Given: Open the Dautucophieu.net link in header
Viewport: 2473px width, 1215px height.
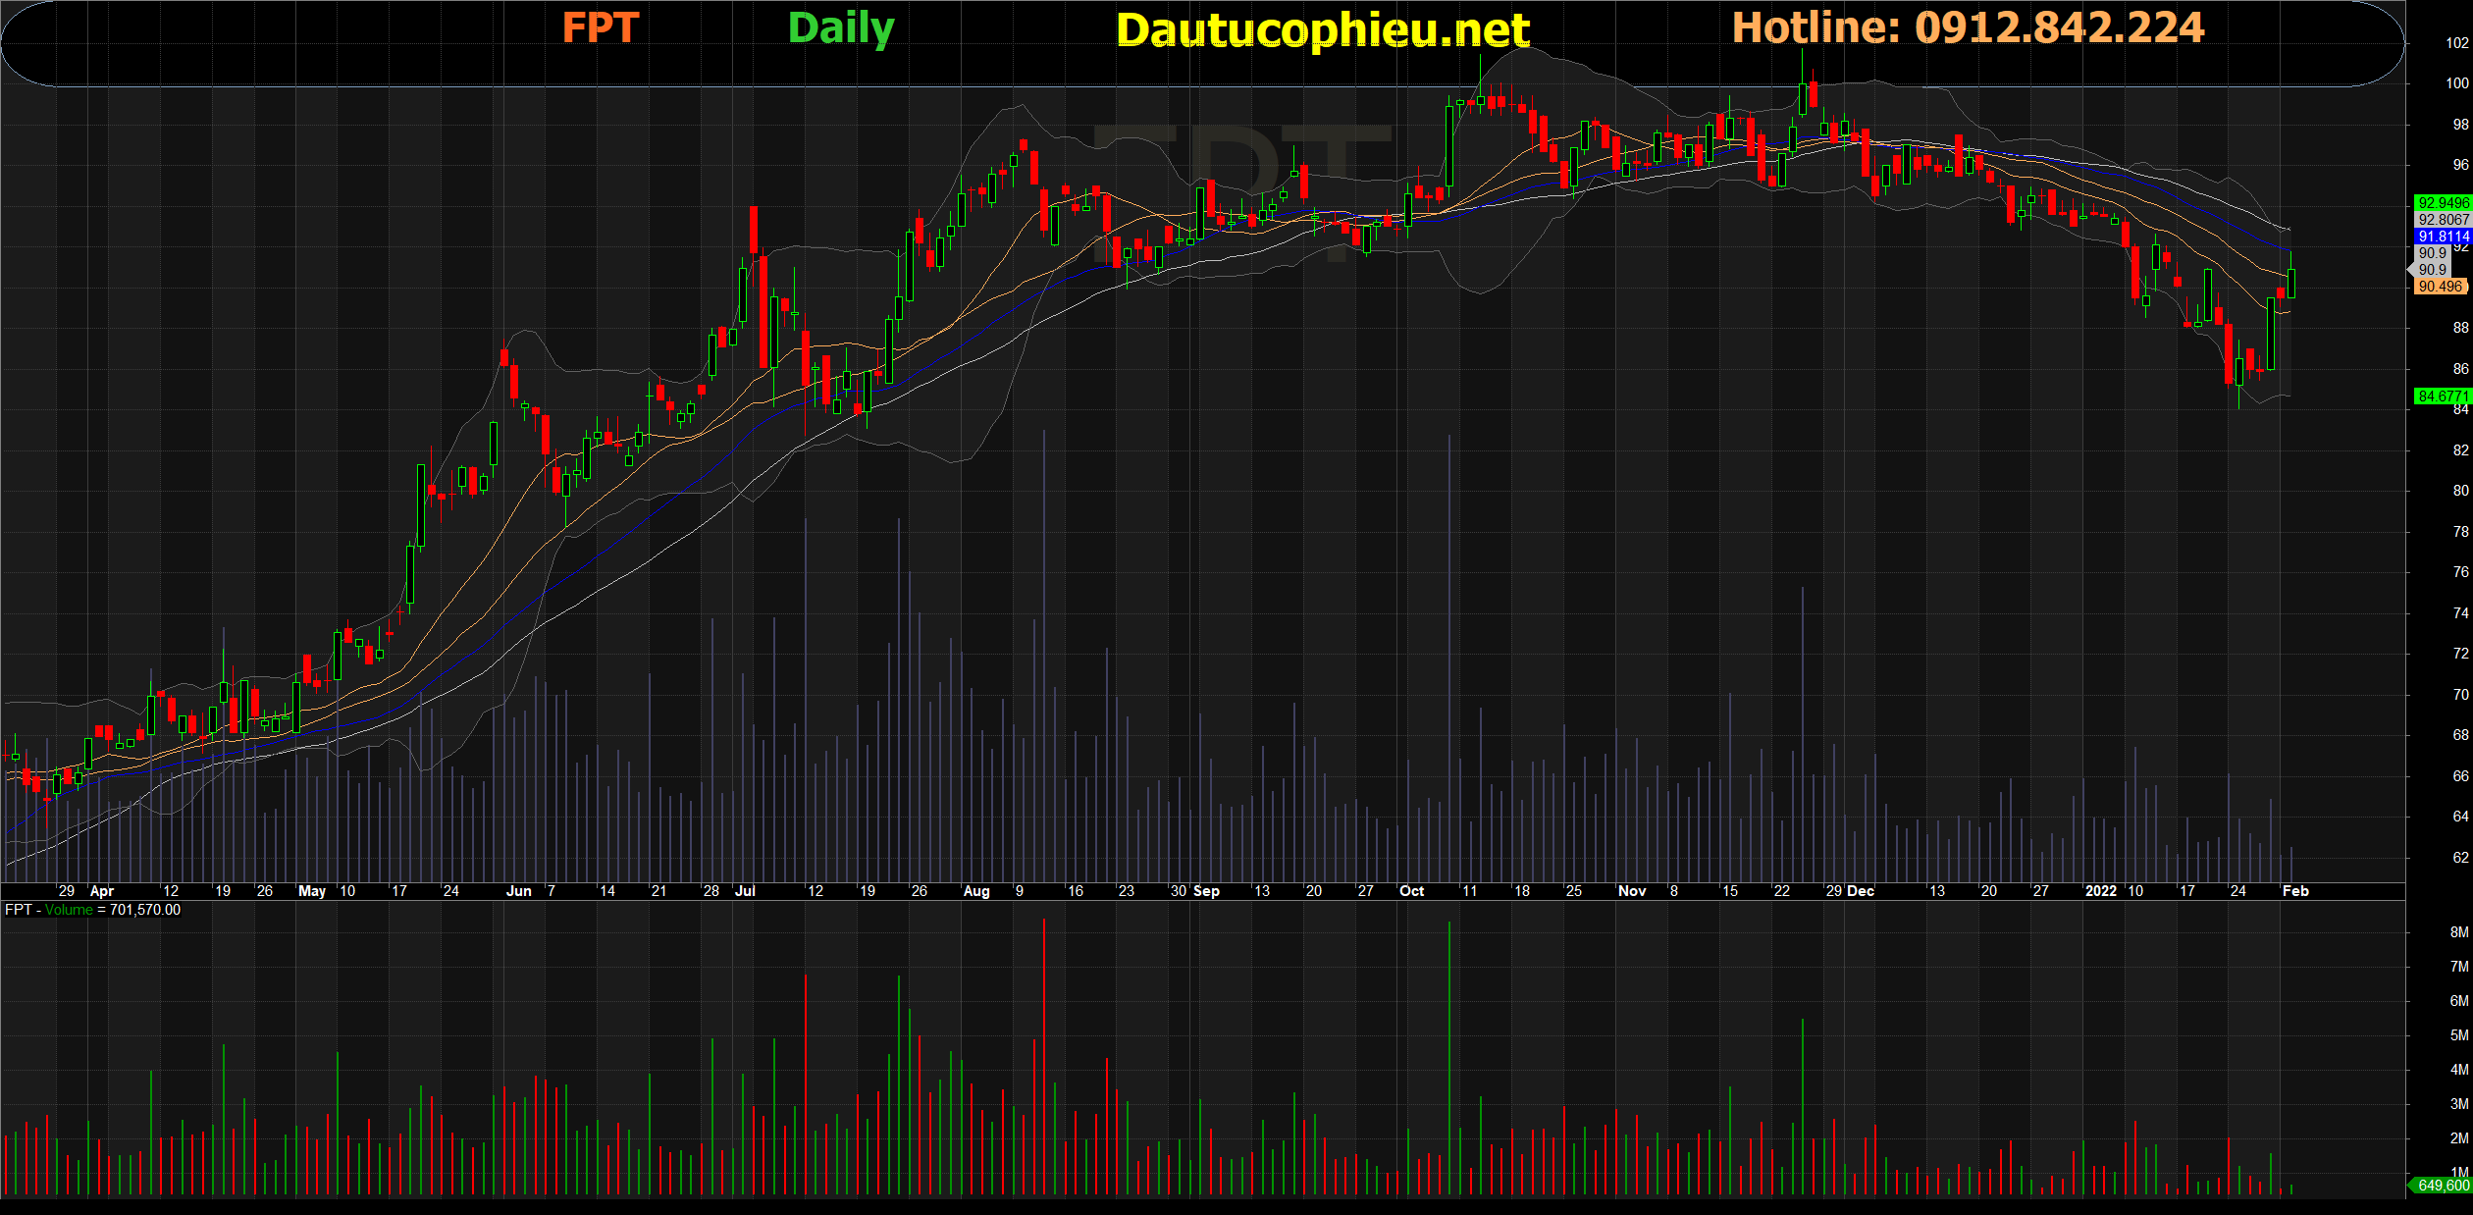Looking at the screenshot, I should 1322,30.
